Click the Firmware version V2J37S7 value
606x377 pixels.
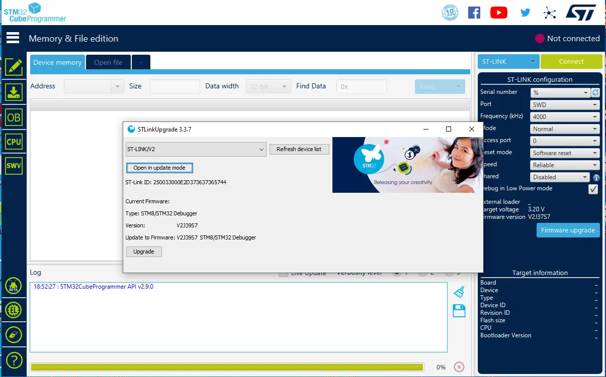pyautogui.click(x=539, y=217)
